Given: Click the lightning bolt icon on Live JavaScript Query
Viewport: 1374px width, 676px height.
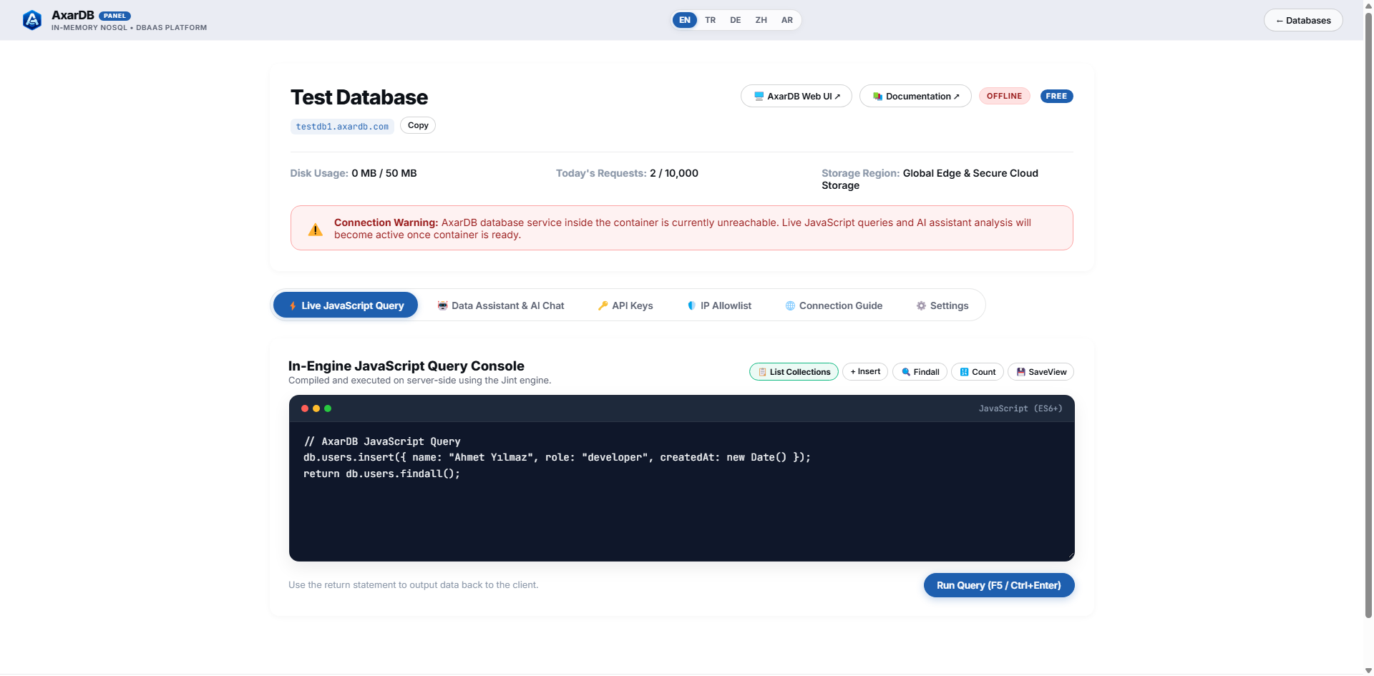Looking at the screenshot, I should tap(293, 305).
